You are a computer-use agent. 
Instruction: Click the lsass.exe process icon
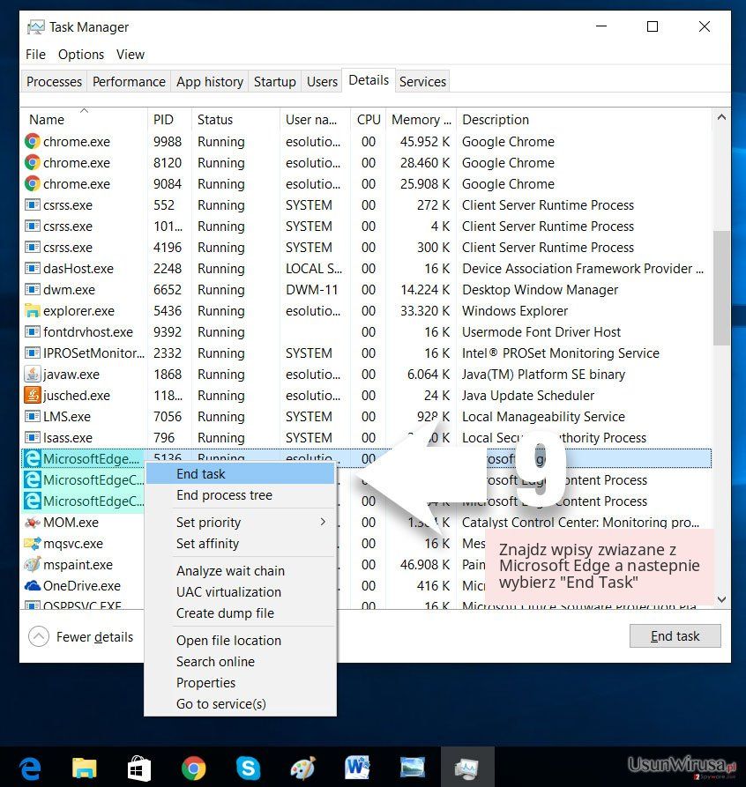pos(32,437)
